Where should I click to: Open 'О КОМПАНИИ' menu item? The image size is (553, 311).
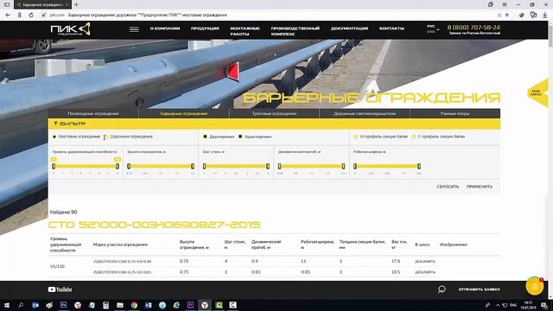[165, 29]
